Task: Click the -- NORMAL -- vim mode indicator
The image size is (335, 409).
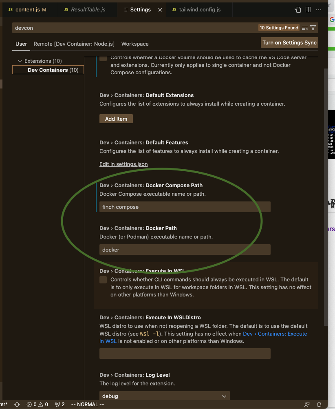Action: pos(87,404)
